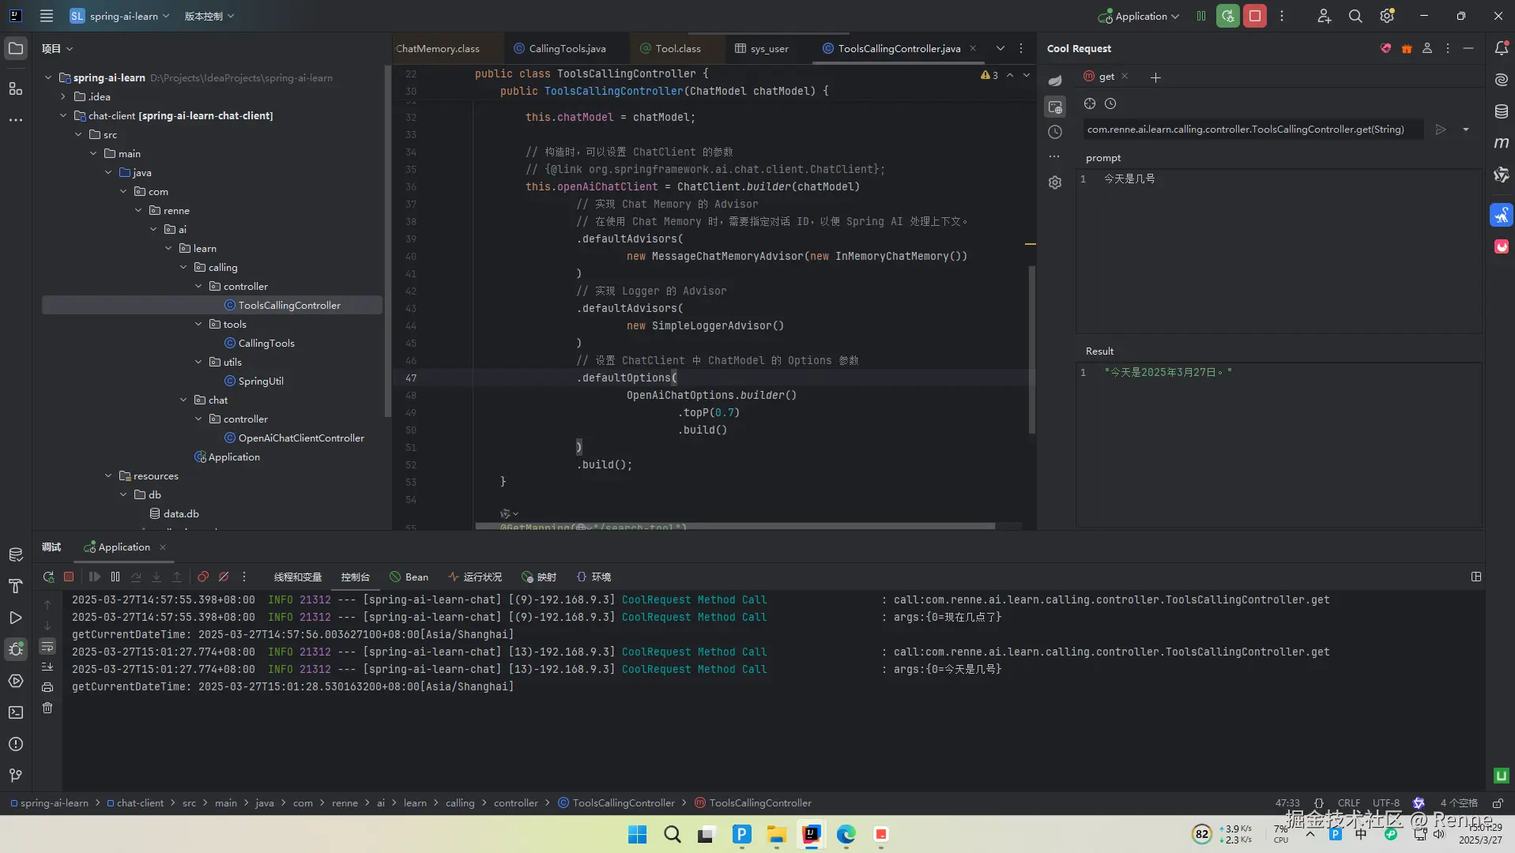Collapse the tools folder in tree
This screenshot has width=1515, height=853.
(198, 325)
